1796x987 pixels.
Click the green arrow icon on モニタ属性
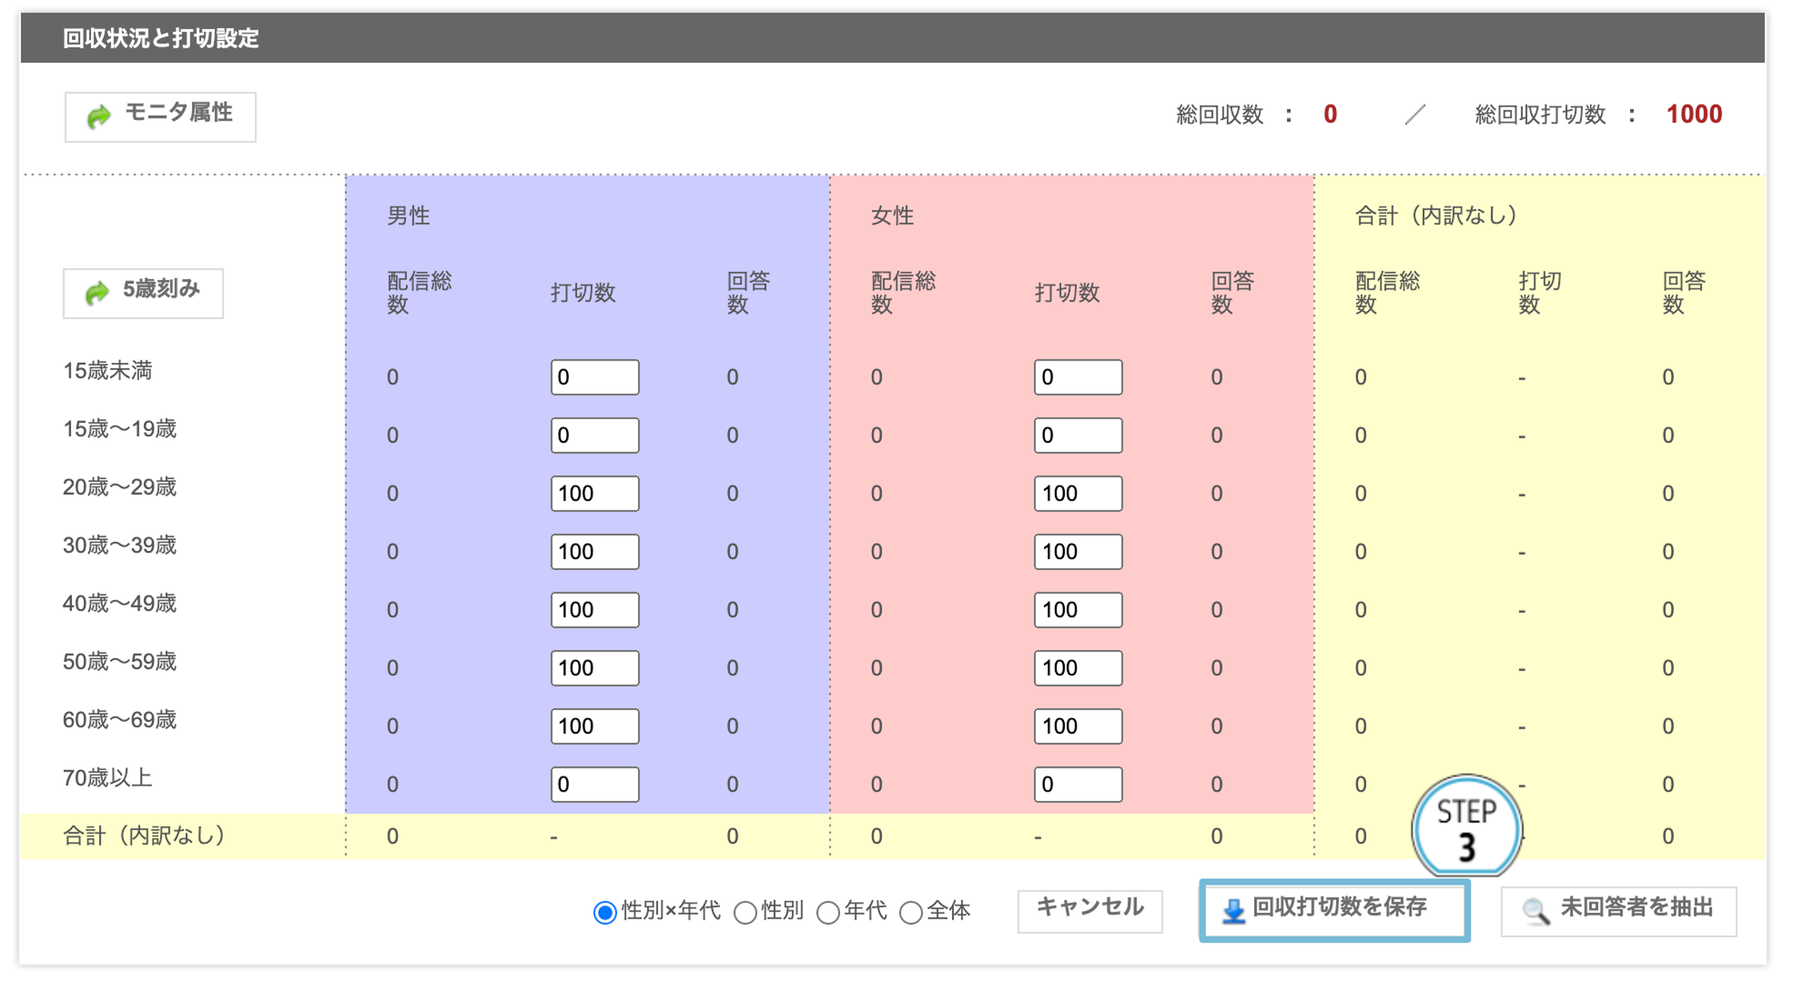click(x=102, y=115)
